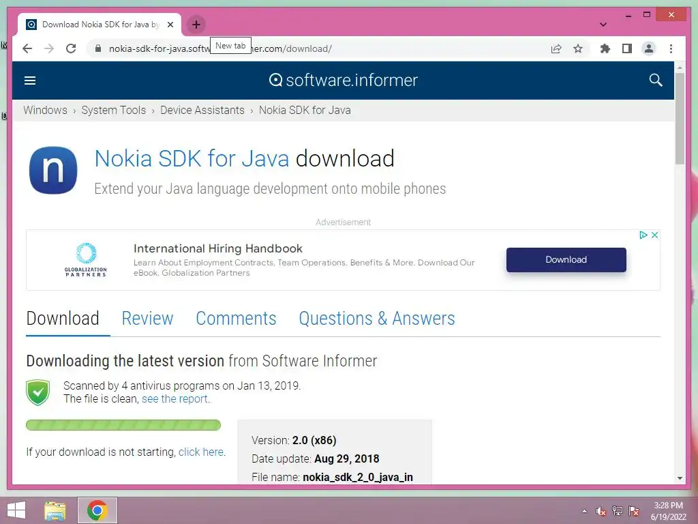This screenshot has width=698, height=524.
Task: Click the green download progress bar
Action: tap(123, 425)
